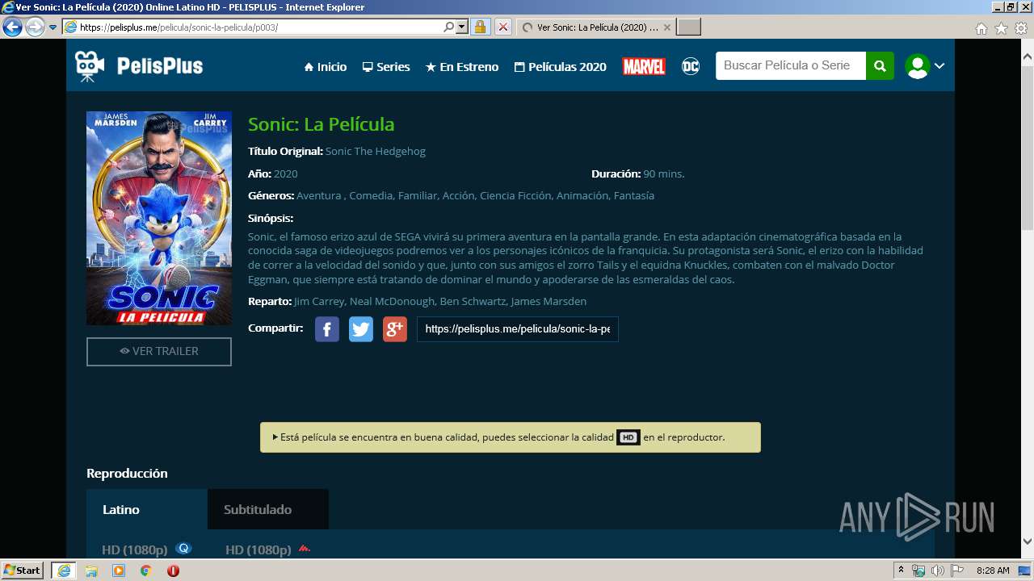The image size is (1034, 581).
Task: Open recent pages dropdown arrow
Action: tap(53, 27)
